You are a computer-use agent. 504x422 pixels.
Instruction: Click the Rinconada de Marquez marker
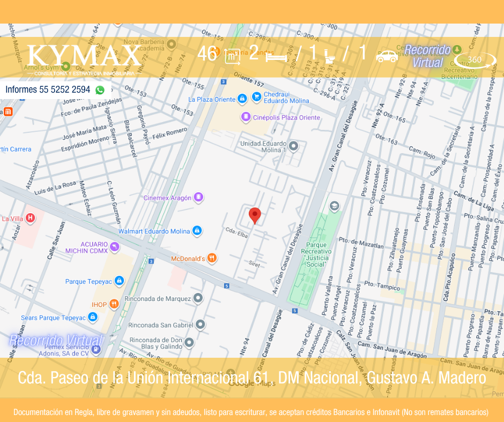point(198,298)
